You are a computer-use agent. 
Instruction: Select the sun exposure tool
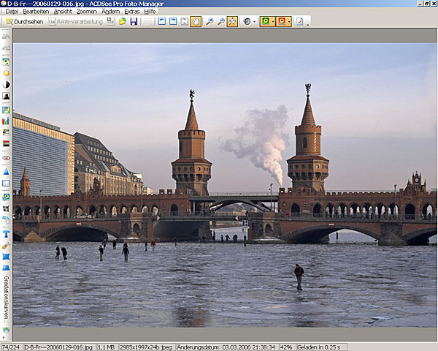[6, 73]
